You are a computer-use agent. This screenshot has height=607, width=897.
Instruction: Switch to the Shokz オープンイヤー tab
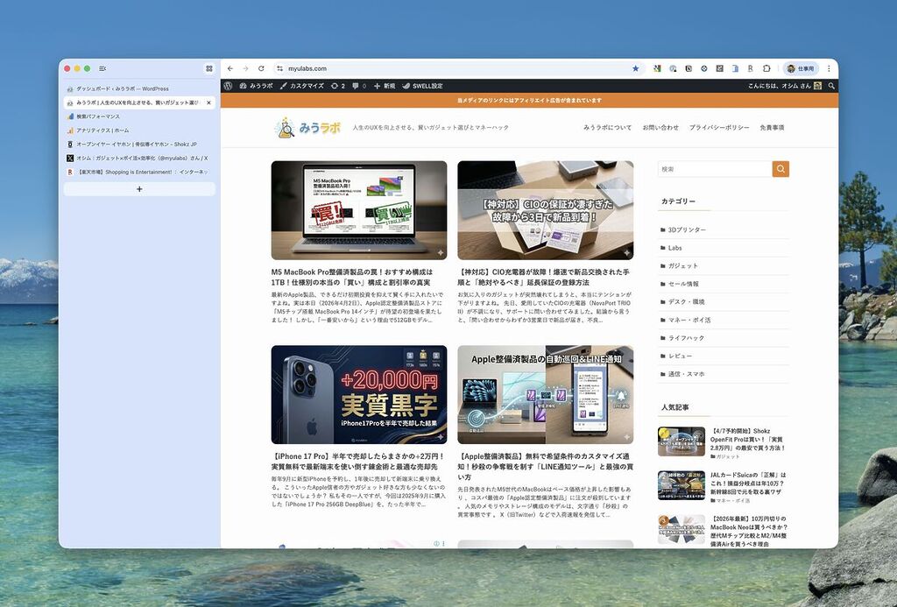pos(136,145)
